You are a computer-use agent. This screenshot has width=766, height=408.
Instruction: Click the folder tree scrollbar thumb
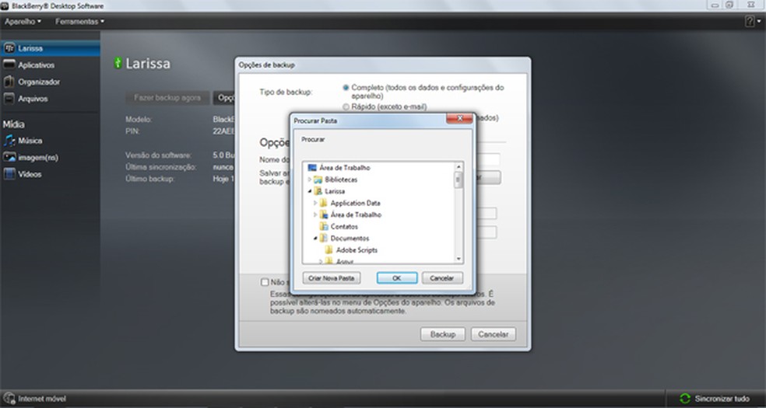[459, 180]
